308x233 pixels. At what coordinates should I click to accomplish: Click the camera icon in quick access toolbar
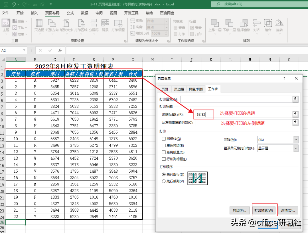pyautogui.click(x=43, y=4)
